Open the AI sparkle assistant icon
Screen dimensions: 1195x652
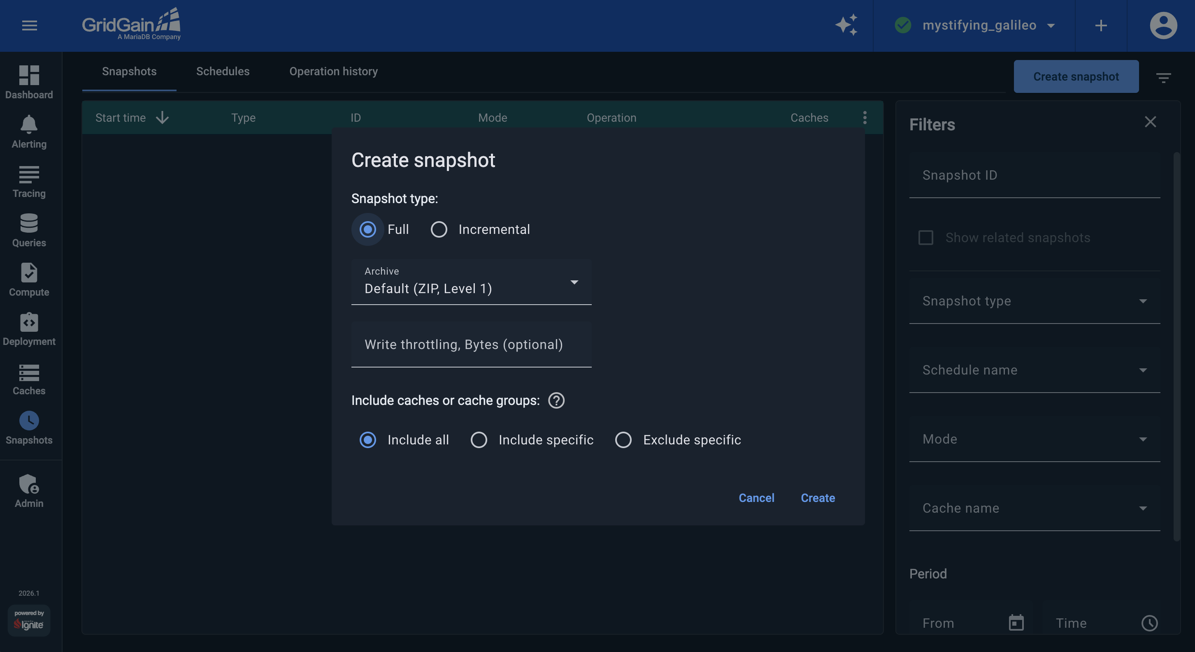[x=846, y=25]
